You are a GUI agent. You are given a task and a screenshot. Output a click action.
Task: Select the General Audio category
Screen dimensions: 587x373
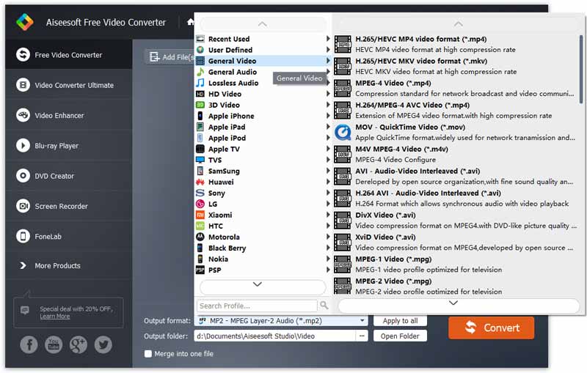262,72
